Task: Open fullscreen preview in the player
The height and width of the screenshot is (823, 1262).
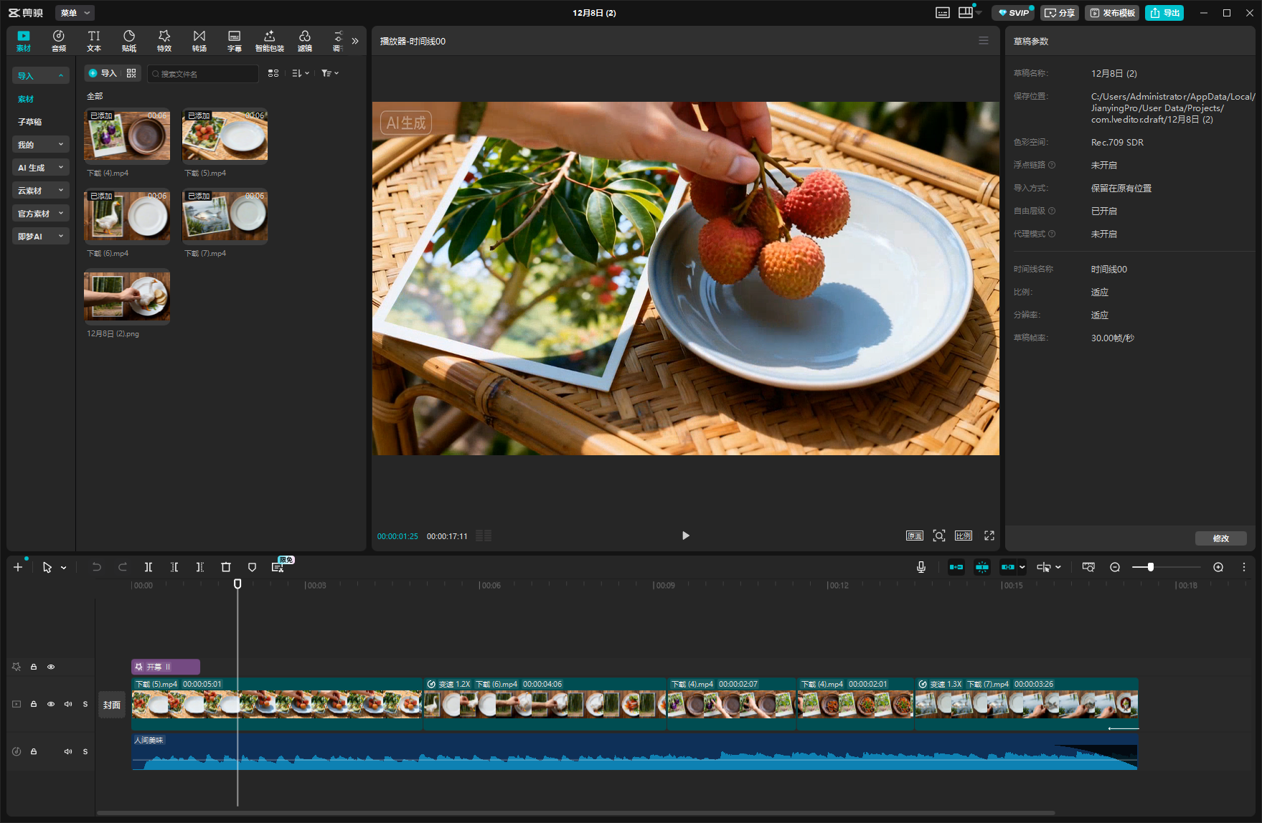Action: pos(989,536)
